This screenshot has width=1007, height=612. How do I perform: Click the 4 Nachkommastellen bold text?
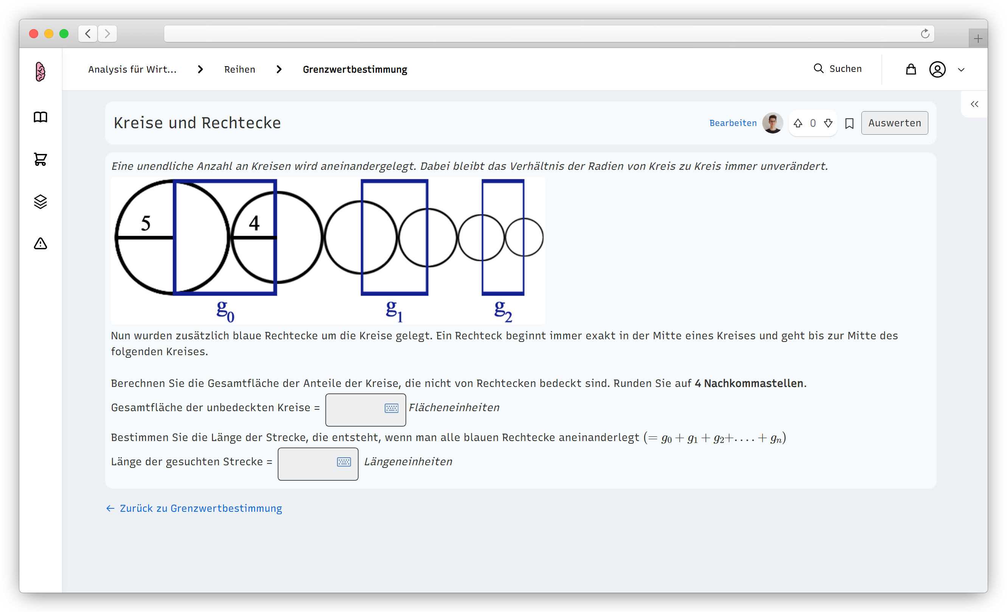pyautogui.click(x=749, y=383)
